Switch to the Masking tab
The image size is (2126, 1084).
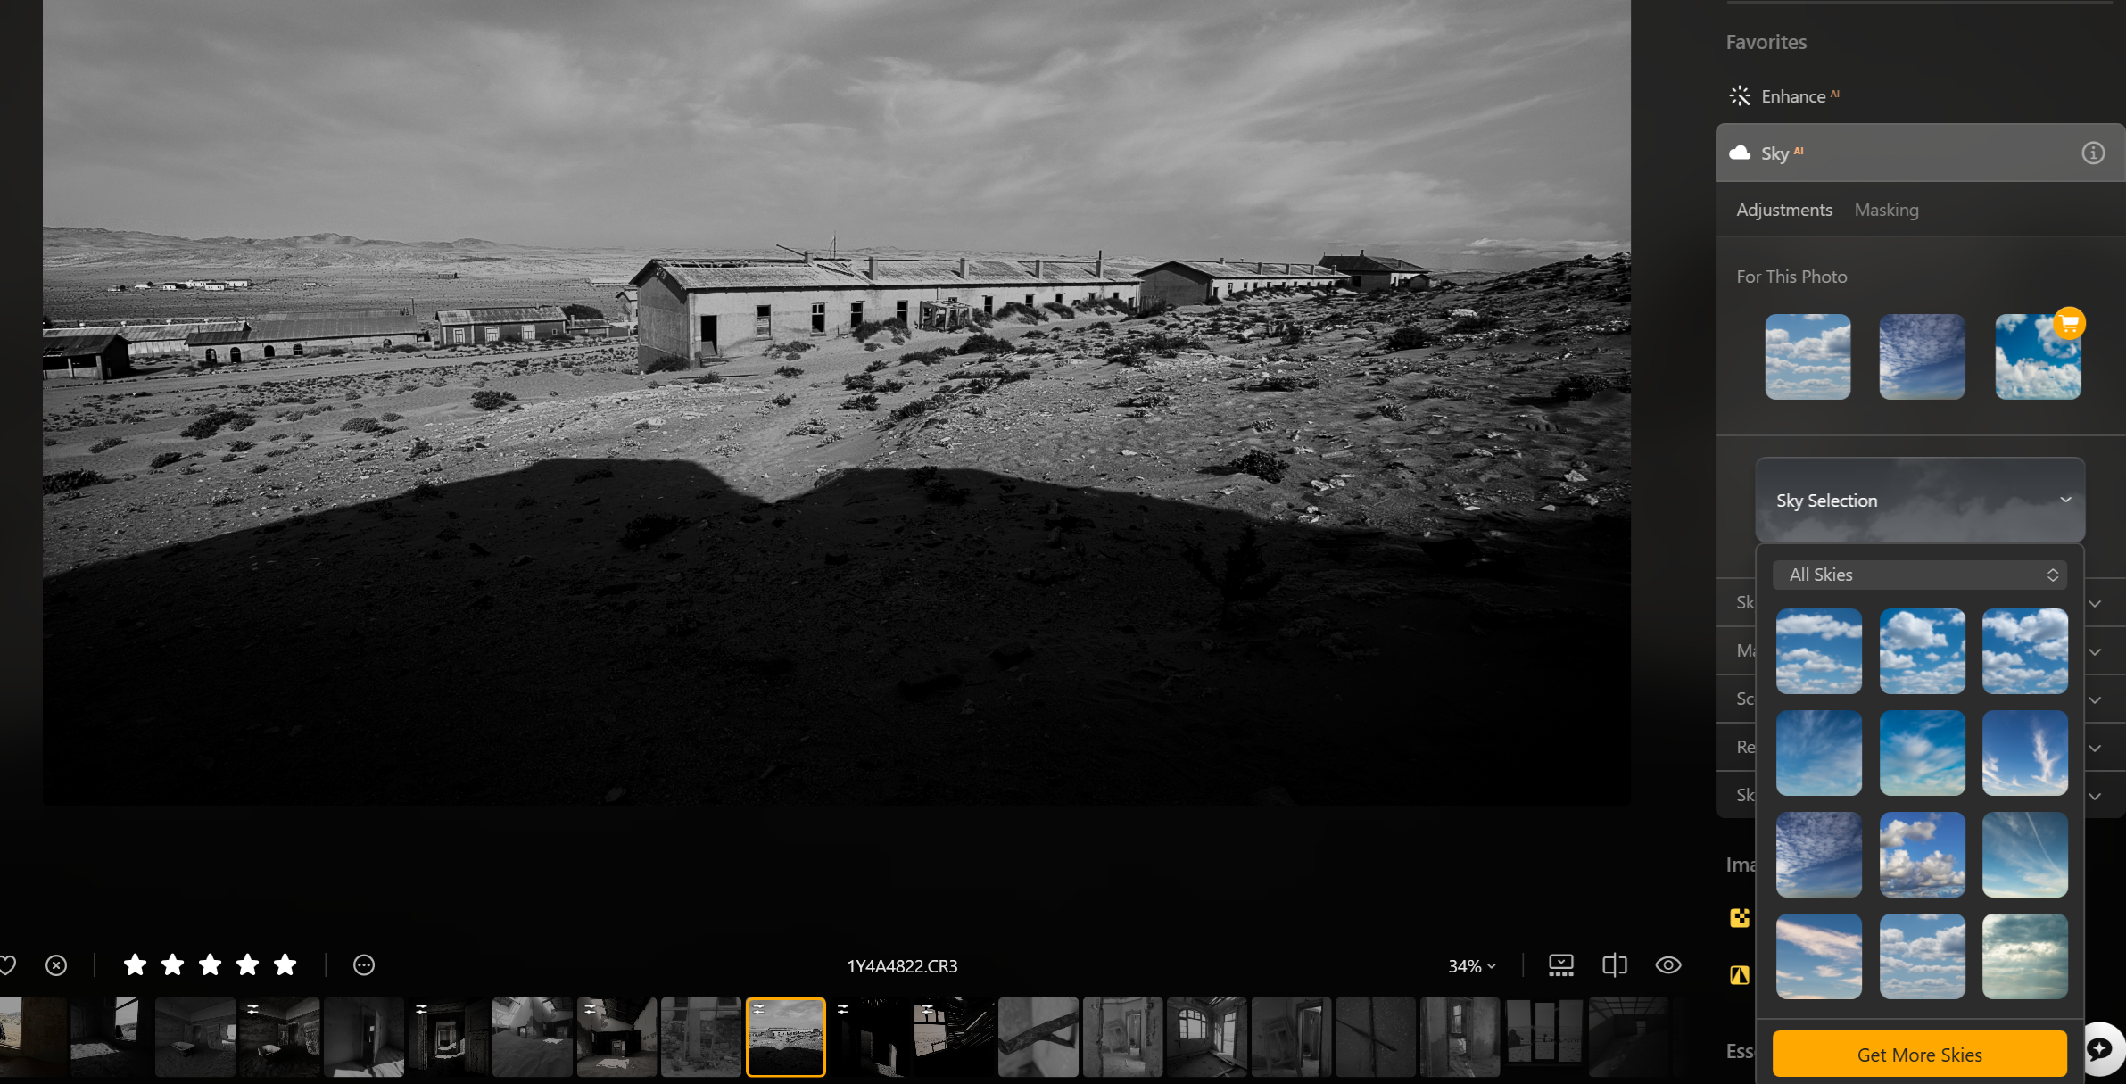1886,210
